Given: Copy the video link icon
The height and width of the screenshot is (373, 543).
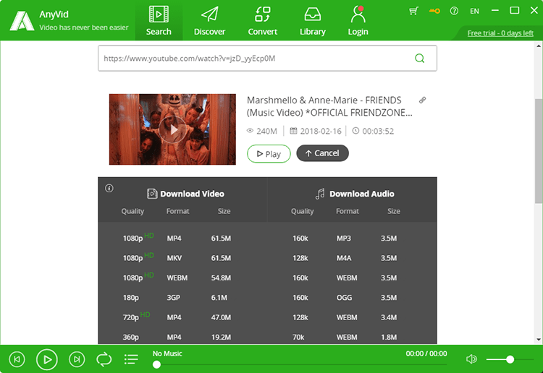Looking at the screenshot, I should 423,100.
